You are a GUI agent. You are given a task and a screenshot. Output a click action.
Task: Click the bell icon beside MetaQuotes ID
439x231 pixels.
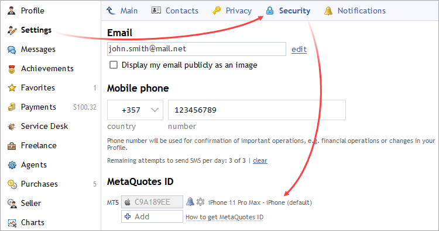190,201
